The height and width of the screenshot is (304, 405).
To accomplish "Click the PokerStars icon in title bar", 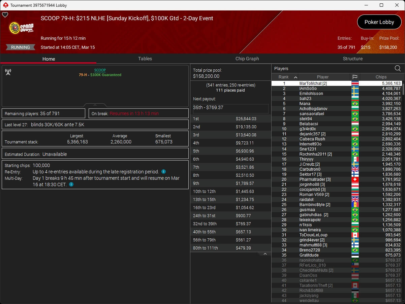I will click(5, 5).
